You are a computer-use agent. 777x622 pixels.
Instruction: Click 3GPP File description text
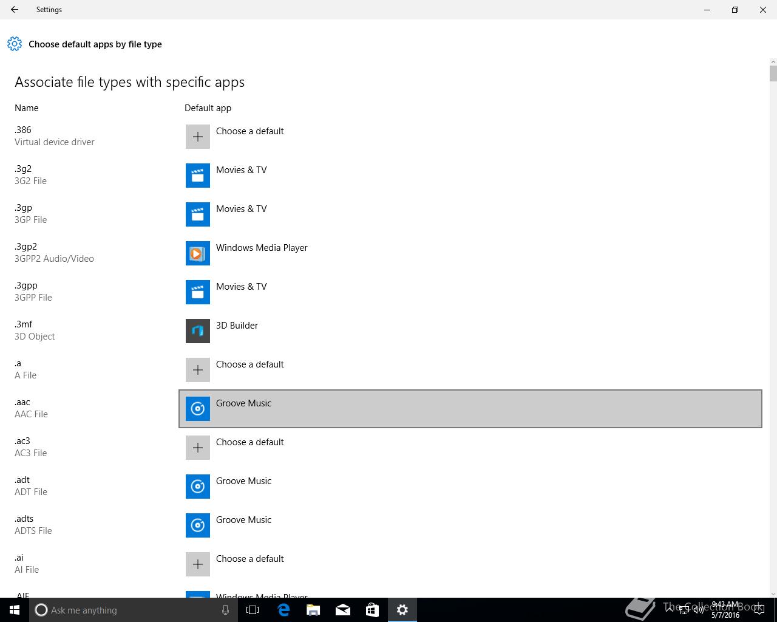tap(33, 298)
